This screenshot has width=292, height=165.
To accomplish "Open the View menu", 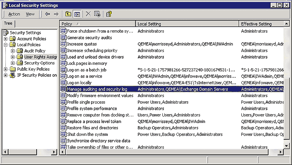I will (30, 14).
